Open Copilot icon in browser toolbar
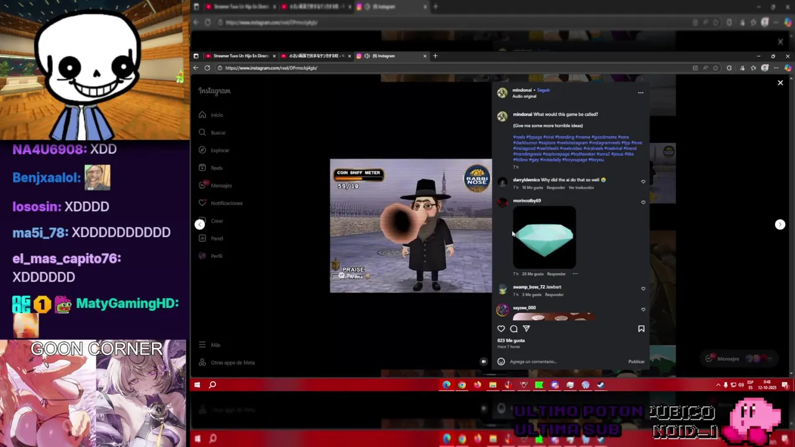The image size is (795, 447). click(788, 68)
